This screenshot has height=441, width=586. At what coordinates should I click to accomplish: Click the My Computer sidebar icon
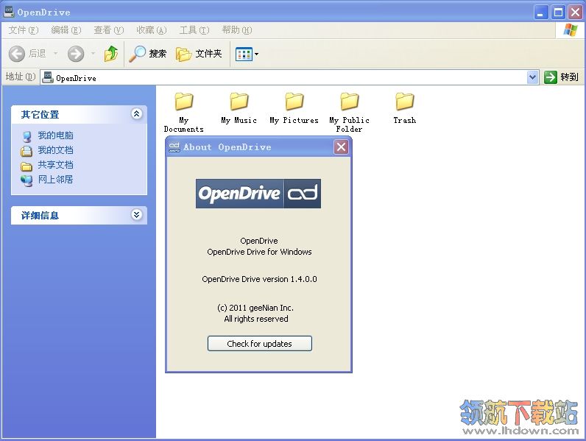tap(27, 136)
